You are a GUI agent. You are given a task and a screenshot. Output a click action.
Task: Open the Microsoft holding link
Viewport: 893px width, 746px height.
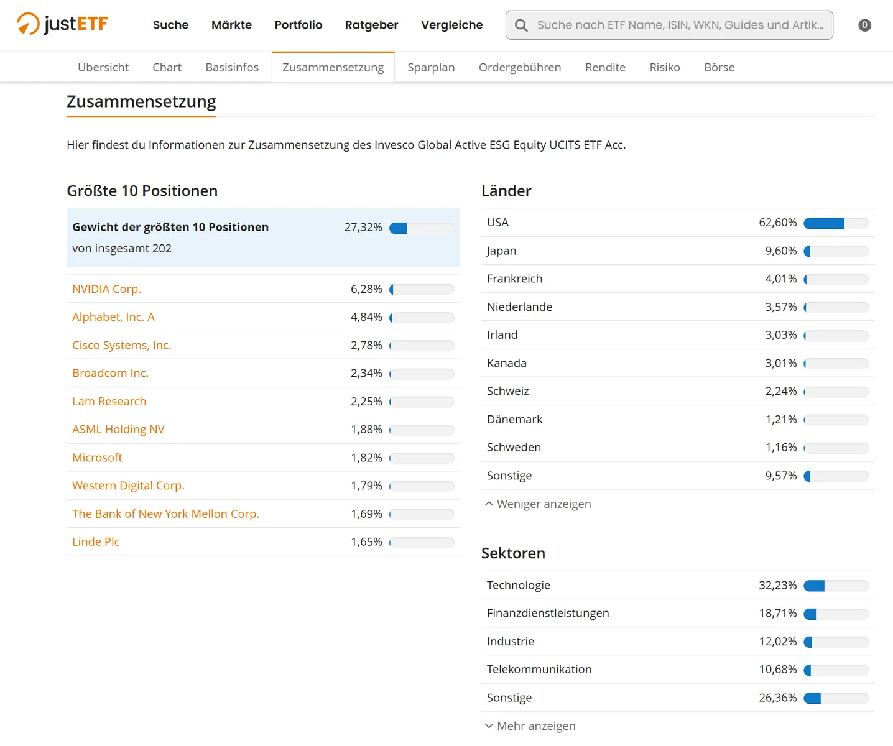click(x=98, y=458)
